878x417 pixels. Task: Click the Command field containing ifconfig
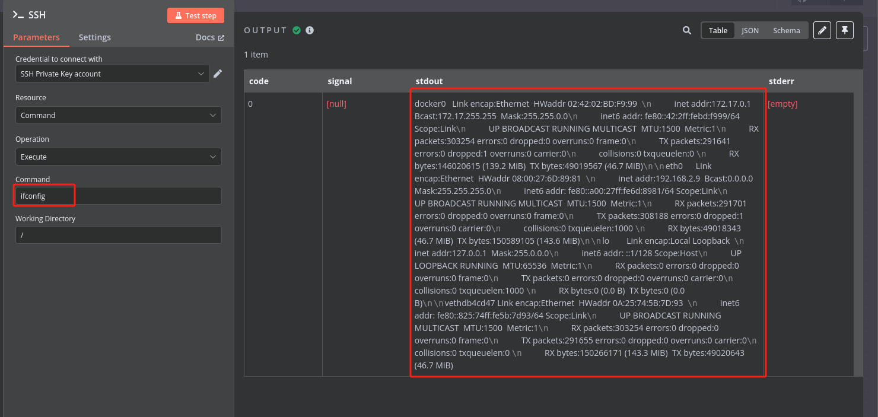point(118,196)
